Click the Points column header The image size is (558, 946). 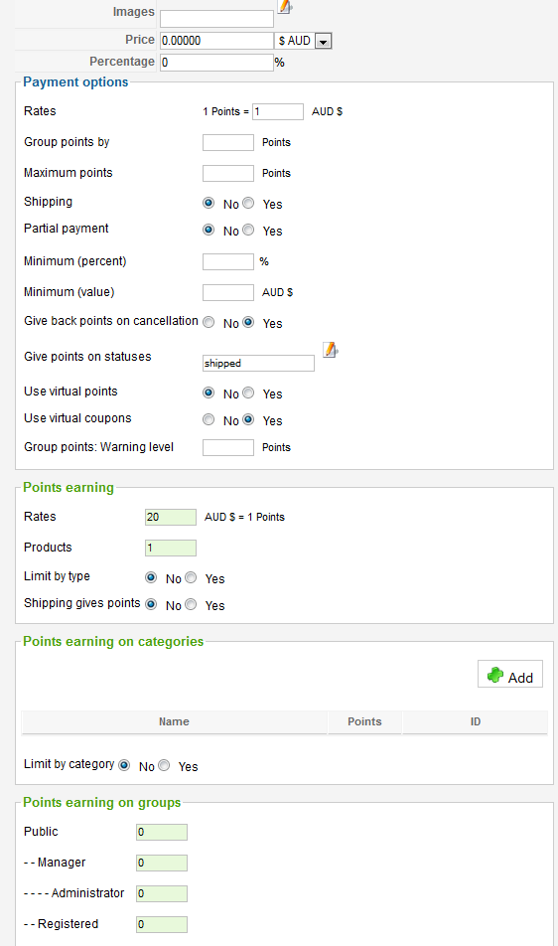click(364, 721)
